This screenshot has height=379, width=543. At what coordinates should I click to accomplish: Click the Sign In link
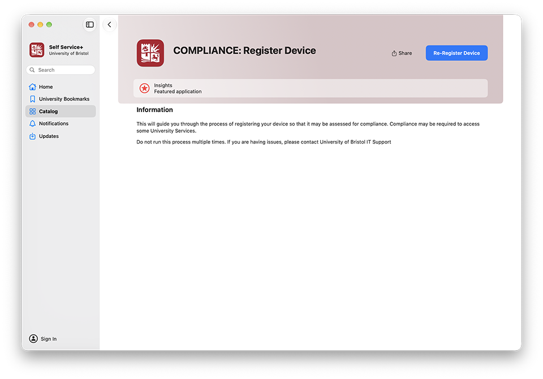tap(49, 339)
